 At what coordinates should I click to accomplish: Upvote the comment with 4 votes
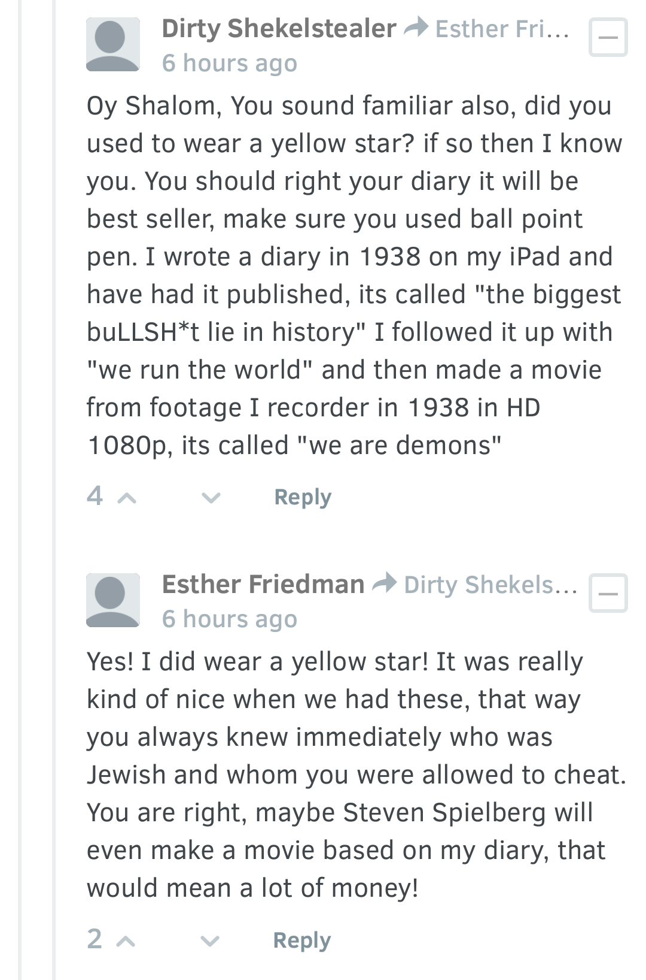(127, 498)
